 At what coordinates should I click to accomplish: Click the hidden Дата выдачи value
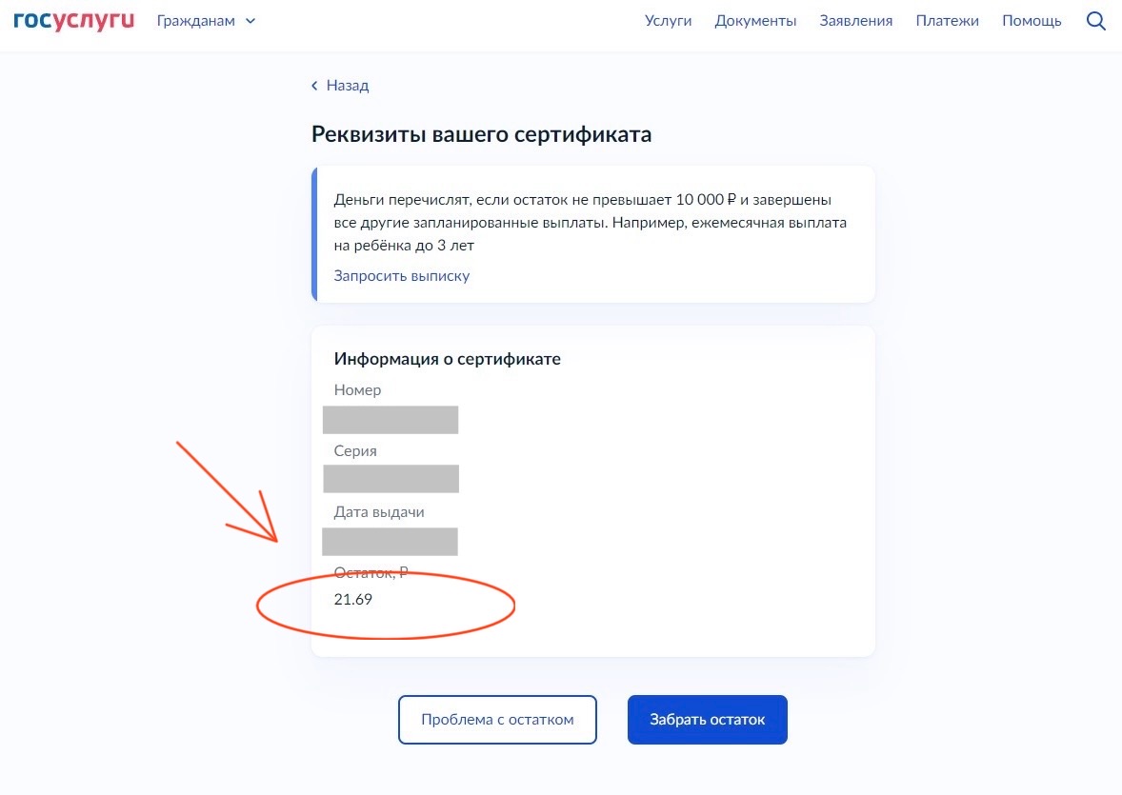390,542
